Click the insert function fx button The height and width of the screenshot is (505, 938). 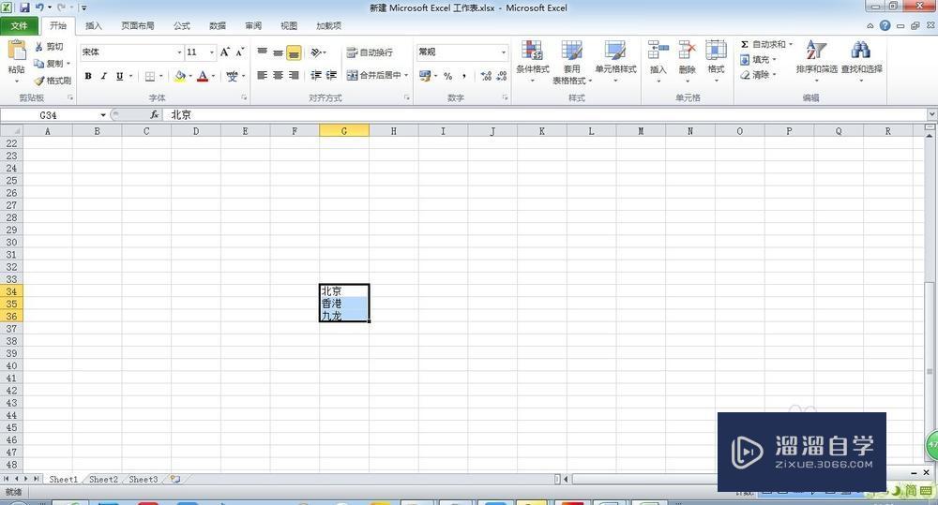[155, 114]
